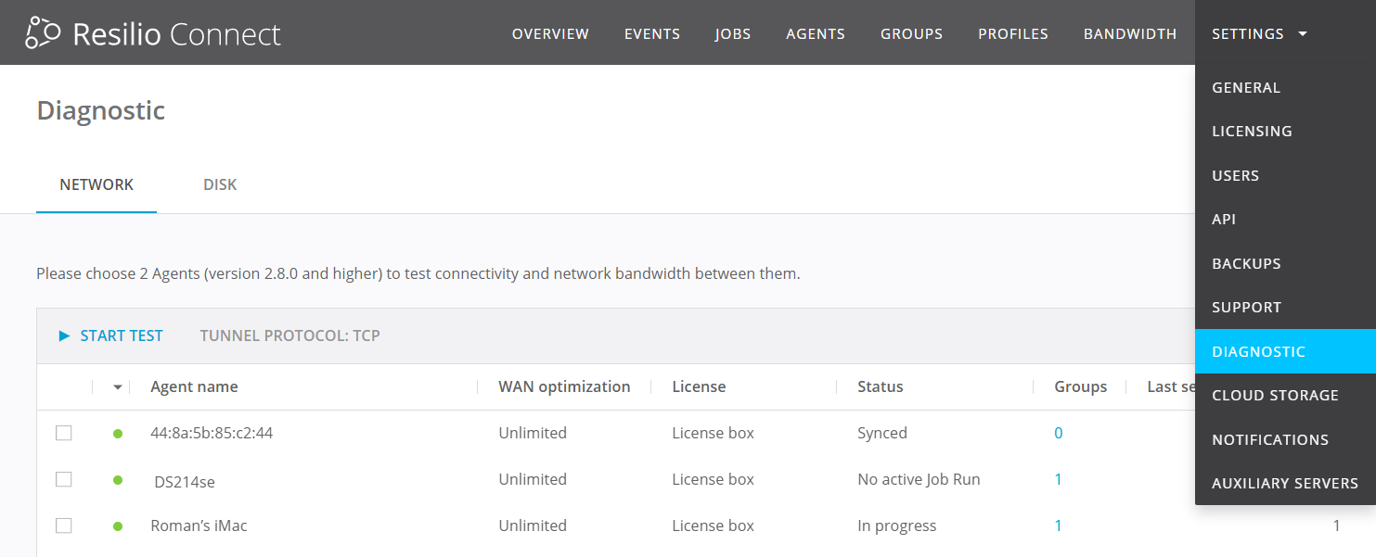Navigate to the Bandwidth section
The height and width of the screenshot is (557, 1376).
(1129, 33)
